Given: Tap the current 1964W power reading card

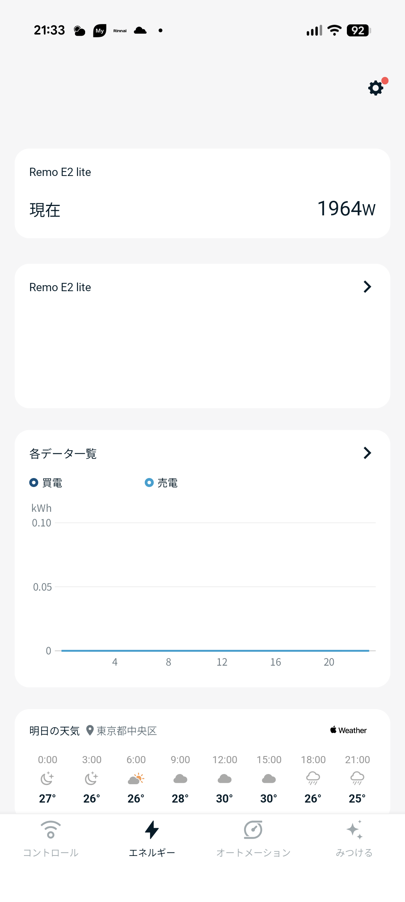Looking at the screenshot, I should tap(202, 194).
